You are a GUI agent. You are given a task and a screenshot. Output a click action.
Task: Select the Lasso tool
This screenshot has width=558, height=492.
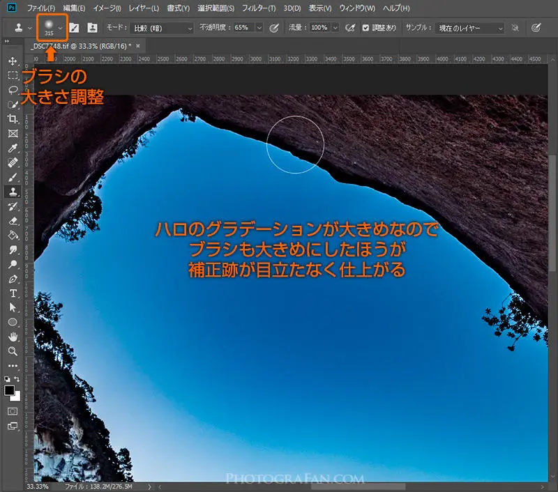(13, 90)
